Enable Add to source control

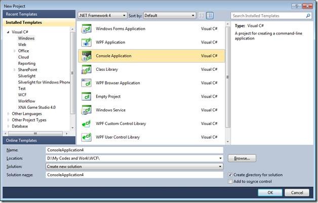(231, 181)
